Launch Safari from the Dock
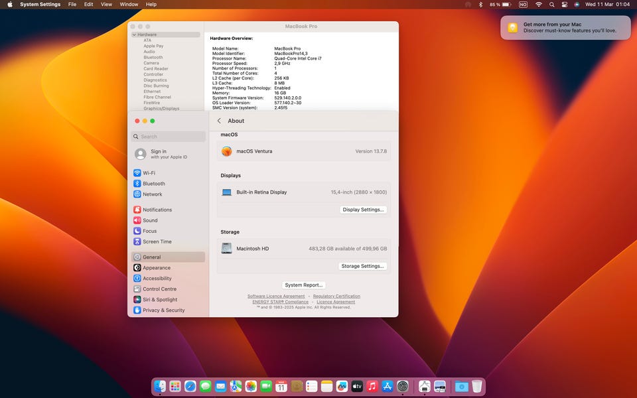The image size is (637, 398). point(190,386)
